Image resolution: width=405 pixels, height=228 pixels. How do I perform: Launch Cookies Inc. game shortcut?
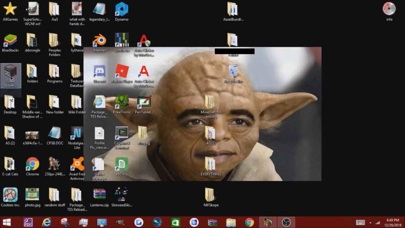[10, 198]
